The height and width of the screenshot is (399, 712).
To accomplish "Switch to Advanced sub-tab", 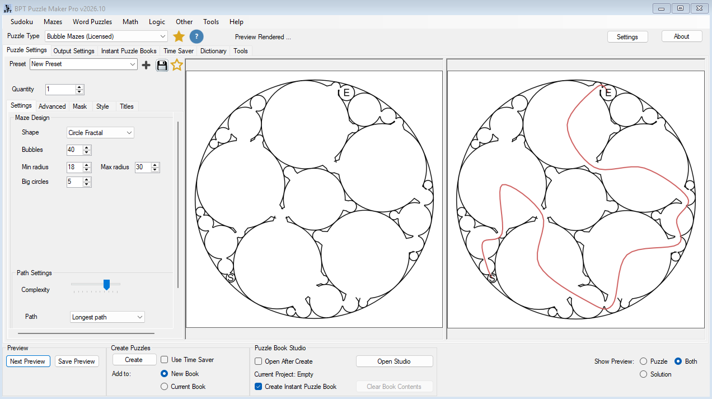I will (x=52, y=106).
